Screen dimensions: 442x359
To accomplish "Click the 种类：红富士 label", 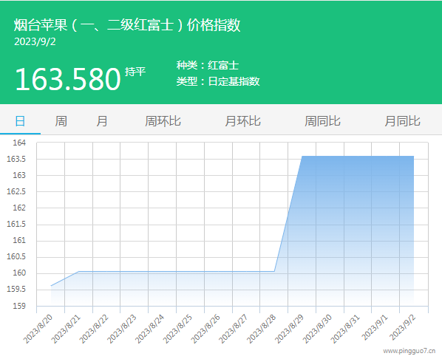I will (208, 66).
